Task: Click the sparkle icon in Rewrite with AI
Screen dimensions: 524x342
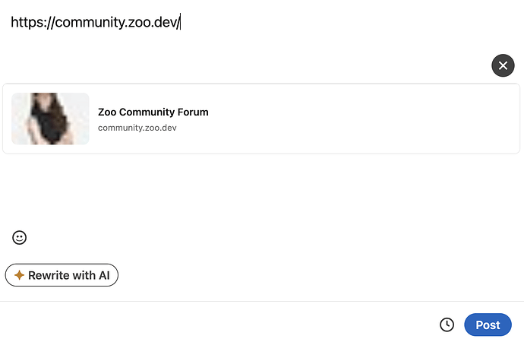Action: coord(20,275)
